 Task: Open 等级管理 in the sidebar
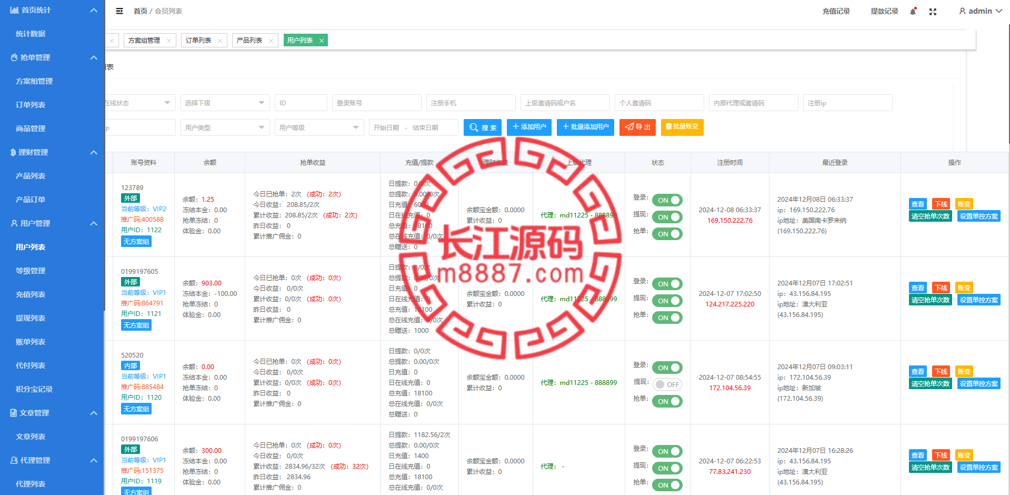(x=31, y=271)
